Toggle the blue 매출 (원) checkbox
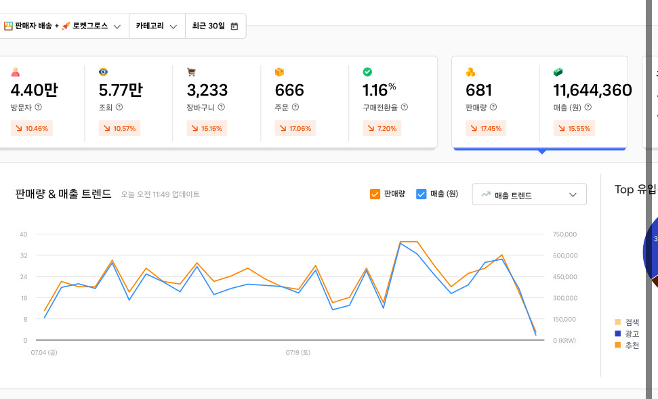The width and height of the screenshot is (658, 399). 421,194
